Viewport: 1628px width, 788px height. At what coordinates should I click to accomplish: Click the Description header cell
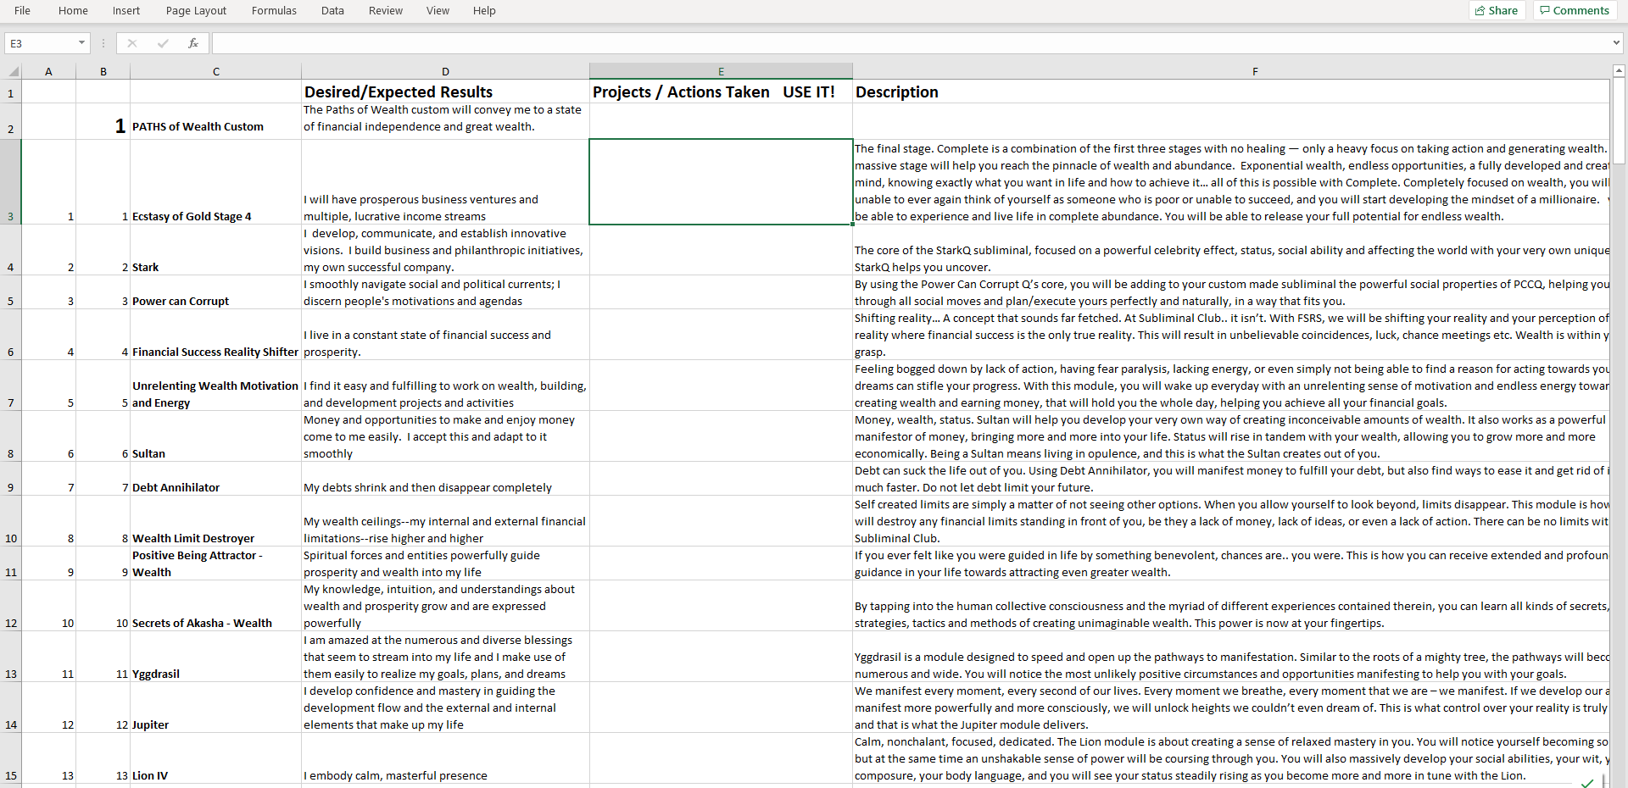coord(1230,92)
